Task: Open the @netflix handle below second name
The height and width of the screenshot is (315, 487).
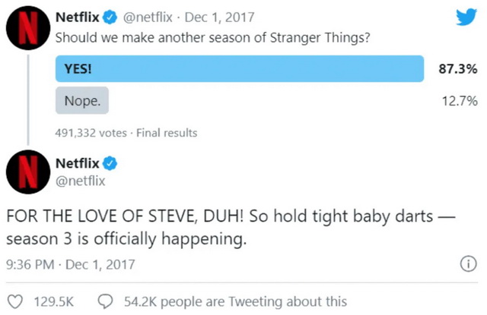Action: [x=81, y=181]
